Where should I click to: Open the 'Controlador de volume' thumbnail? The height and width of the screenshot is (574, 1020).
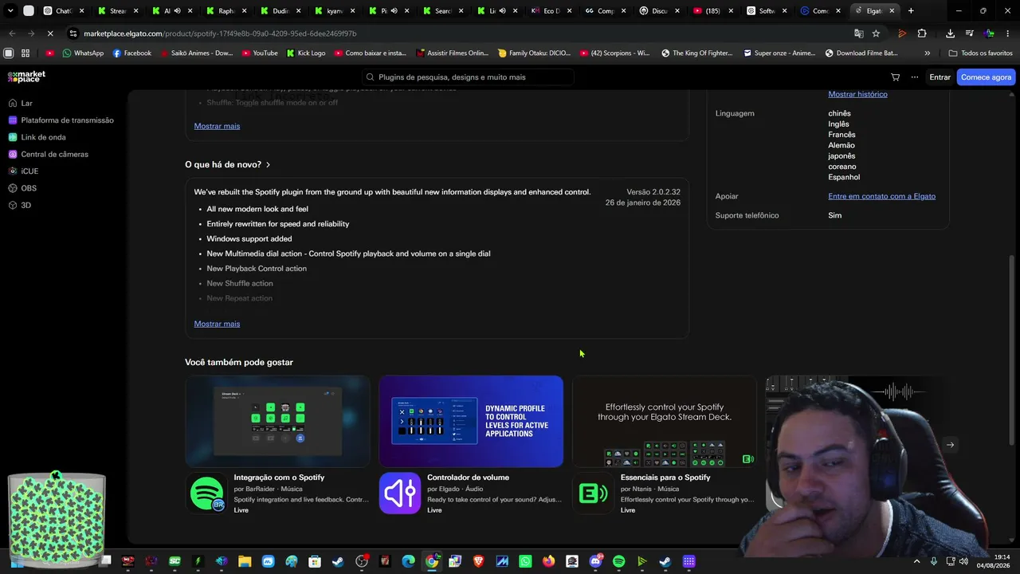click(x=471, y=421)
